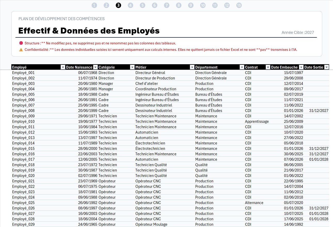Click the page title Effectif & Données des Employés
The width and height of the screenshot is (333, 227).
coord(89,31)
